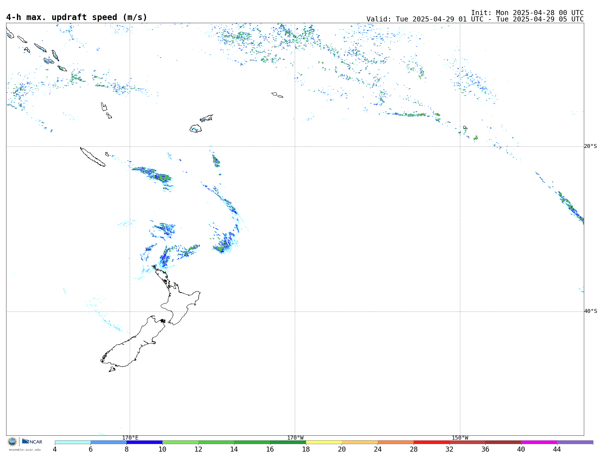This screenshot has width=602, height=453.
Task: Click the yellow 18-20 color swatch
Action: coord(324,442)
